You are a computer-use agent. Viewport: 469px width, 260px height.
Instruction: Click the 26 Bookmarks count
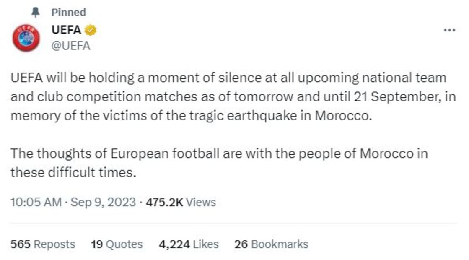[x=271, y=244]
